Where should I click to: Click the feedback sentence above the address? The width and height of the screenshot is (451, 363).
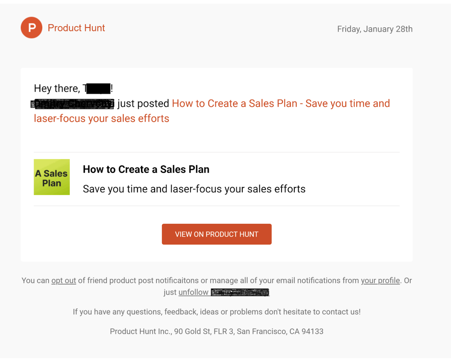point(217,312)
